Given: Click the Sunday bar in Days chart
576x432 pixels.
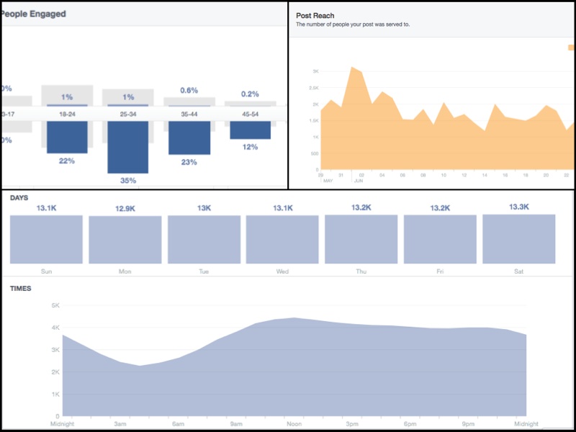Looking at the screenshot, I should [x=46, y=240].
